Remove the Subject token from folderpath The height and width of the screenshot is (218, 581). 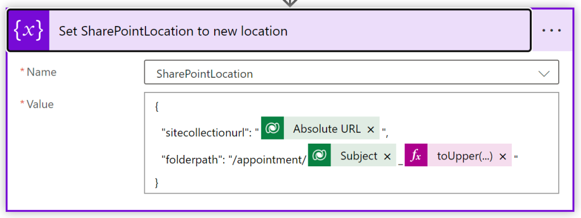tap(387, 156)
